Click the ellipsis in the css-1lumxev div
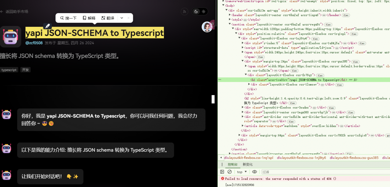This screenshot has width=390, height=187. tap(322, 85)
